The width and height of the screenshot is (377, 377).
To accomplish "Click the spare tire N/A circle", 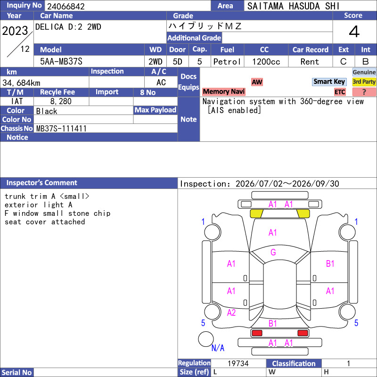I will pyautogui.click(x=206, y=339).
